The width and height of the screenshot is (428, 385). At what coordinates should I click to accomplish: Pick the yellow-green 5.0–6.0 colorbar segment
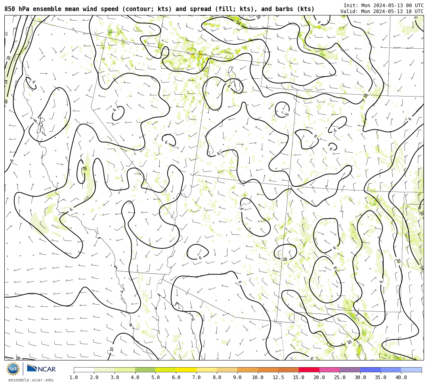[x=166, y=370]
